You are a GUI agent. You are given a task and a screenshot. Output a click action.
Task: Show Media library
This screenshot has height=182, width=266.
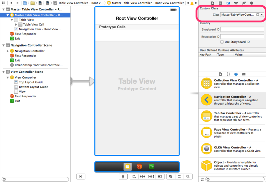point(244,74)
